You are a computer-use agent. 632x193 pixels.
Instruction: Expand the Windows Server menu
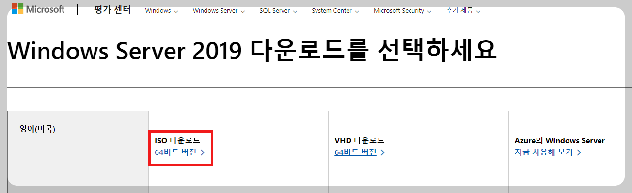pyautogui.click(x=219, y=11)
